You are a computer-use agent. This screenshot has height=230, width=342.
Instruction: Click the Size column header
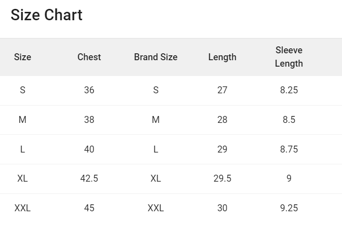pos(23,57)
